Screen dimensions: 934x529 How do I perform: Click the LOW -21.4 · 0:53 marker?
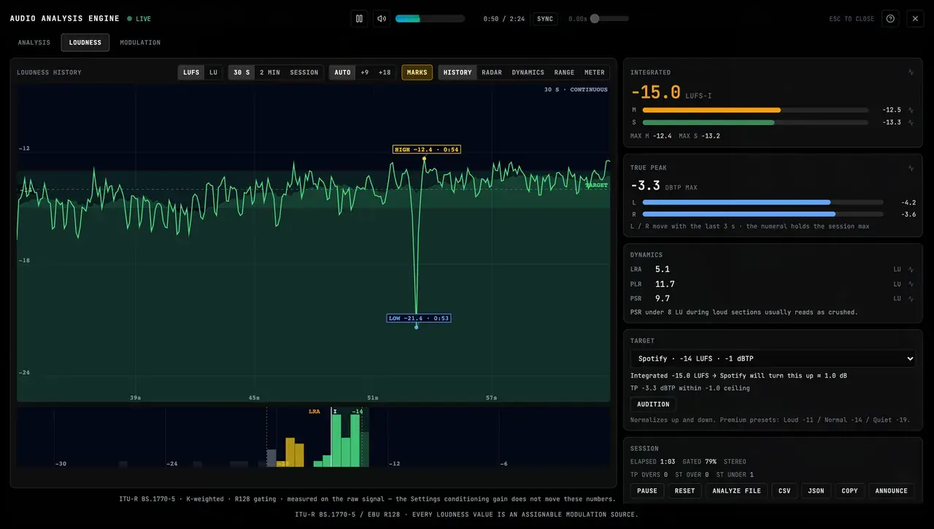point(419,318)
